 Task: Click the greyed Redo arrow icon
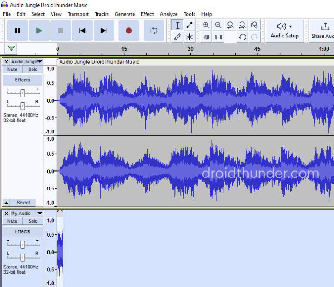254,37
